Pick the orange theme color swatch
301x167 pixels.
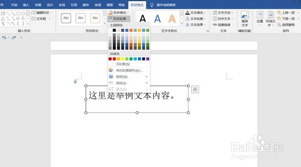point(131,30)
